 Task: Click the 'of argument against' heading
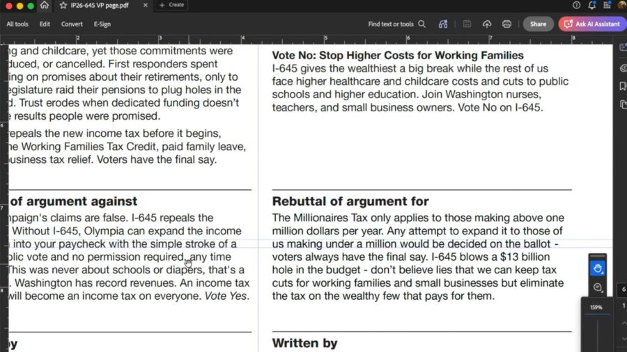[x=74, y=201]
